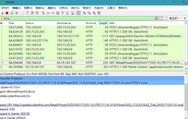Open the 捕获(C) menu
The image size is (188, 119).
[x=52, y=8]
